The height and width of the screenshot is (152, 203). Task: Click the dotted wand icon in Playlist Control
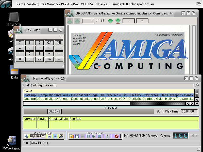click(x=60, y=136)
